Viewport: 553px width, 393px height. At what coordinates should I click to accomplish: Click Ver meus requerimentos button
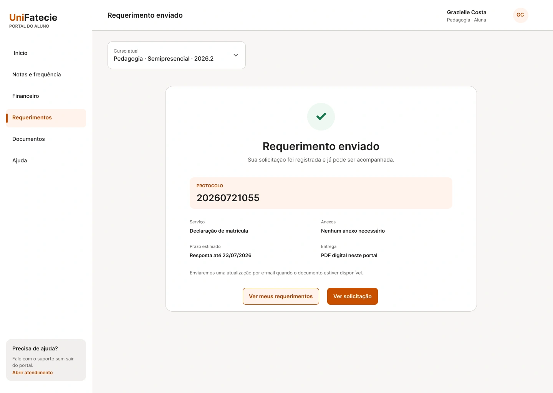click(281, 296)
